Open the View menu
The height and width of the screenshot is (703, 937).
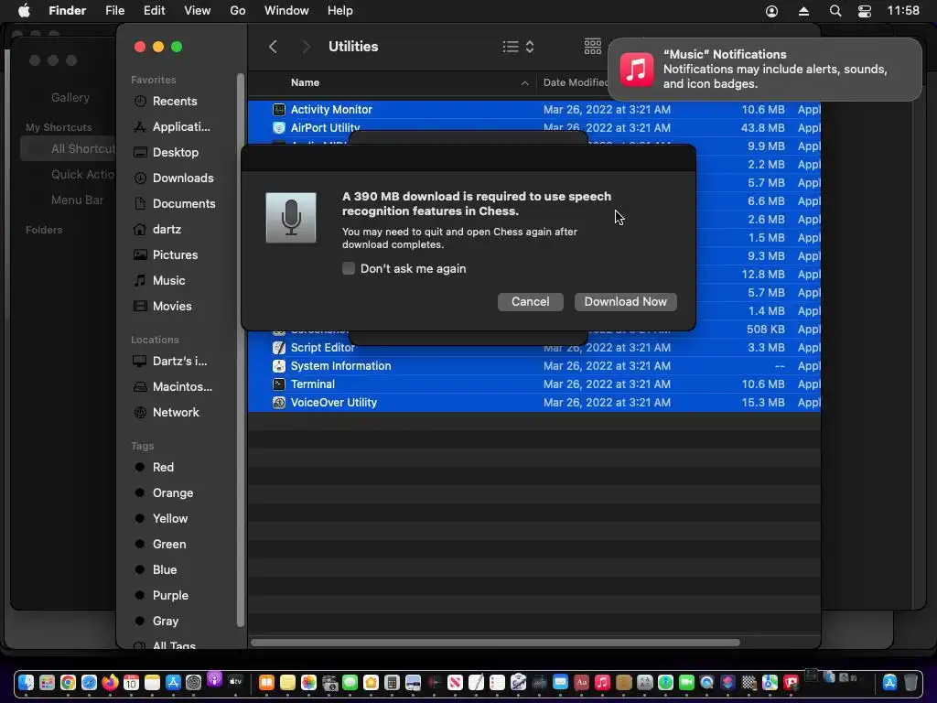tap(198, 11)
